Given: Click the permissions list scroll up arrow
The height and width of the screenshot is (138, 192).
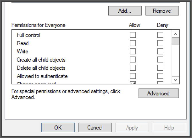Looking at the screenshot, I should click(x=175, y=34).
